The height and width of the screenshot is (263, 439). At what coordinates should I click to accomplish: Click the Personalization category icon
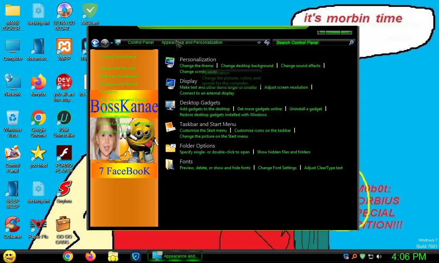coord(170,62)
